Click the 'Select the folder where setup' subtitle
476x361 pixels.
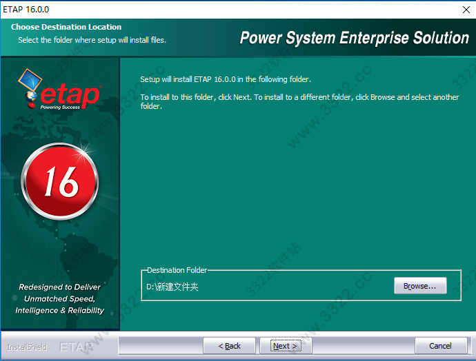point(92,40)
